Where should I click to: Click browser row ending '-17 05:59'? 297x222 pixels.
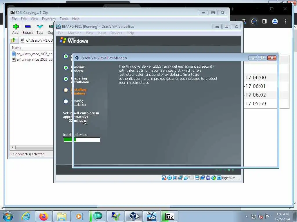[x=266, y=104]
